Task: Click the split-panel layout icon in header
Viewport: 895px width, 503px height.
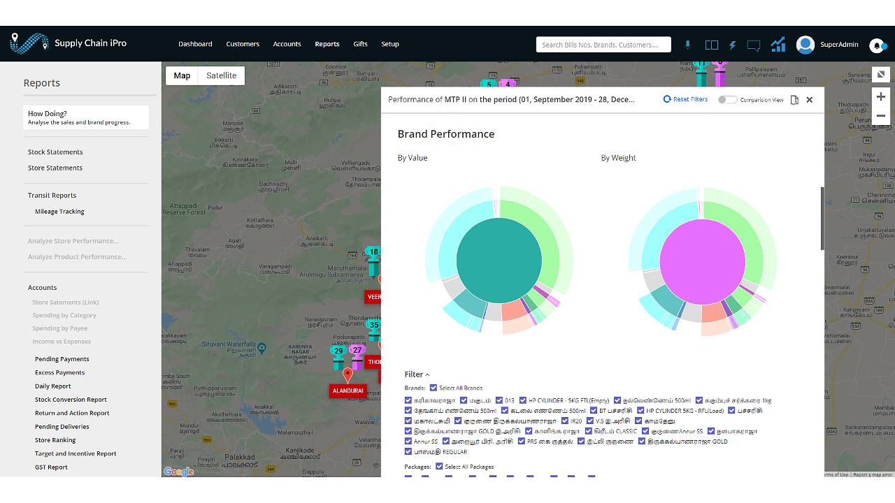Action: (711, 45)
